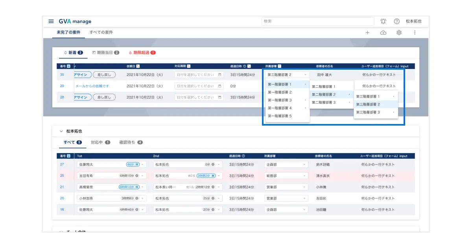Click the cloud download icon
472x248 pixels.
383,33
